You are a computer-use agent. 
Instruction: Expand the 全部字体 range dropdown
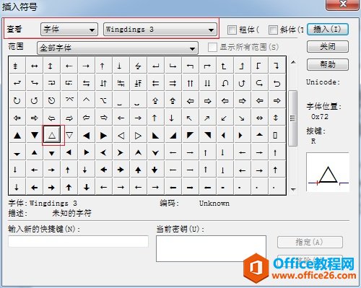point(118,48)
